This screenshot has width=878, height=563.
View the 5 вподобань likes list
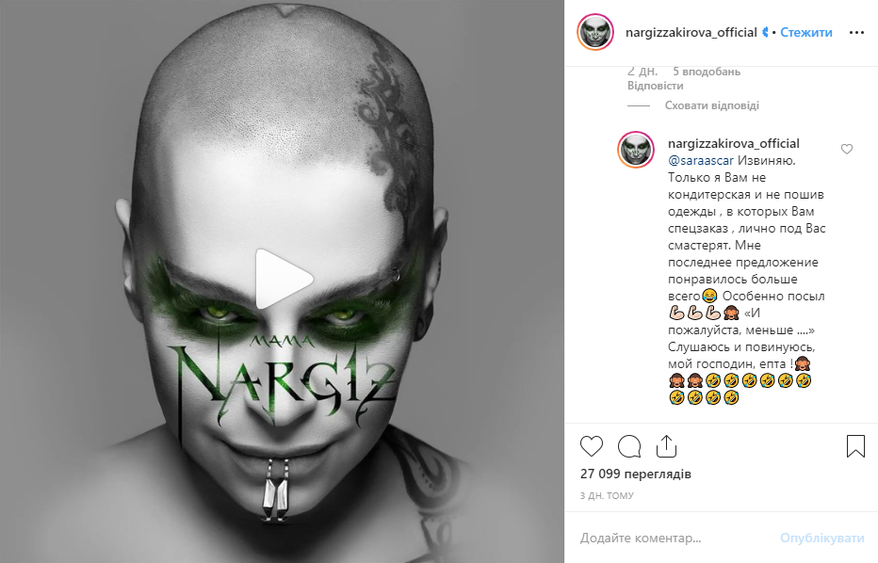(x=707, y=71)
